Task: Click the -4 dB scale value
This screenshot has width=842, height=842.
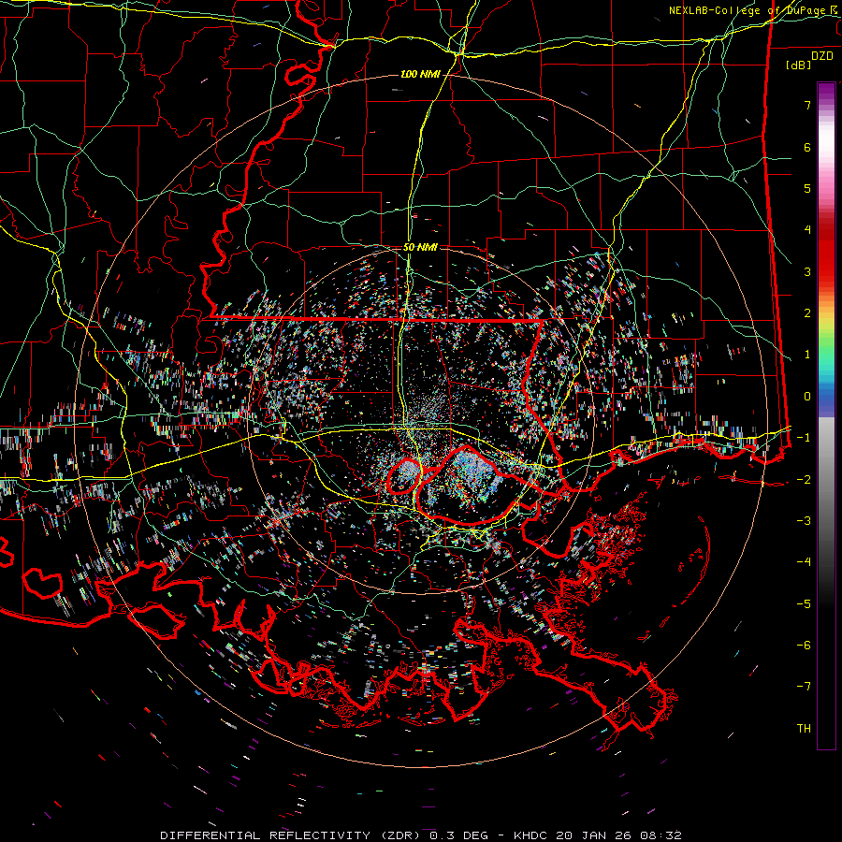Action: (x=804, y=562)
